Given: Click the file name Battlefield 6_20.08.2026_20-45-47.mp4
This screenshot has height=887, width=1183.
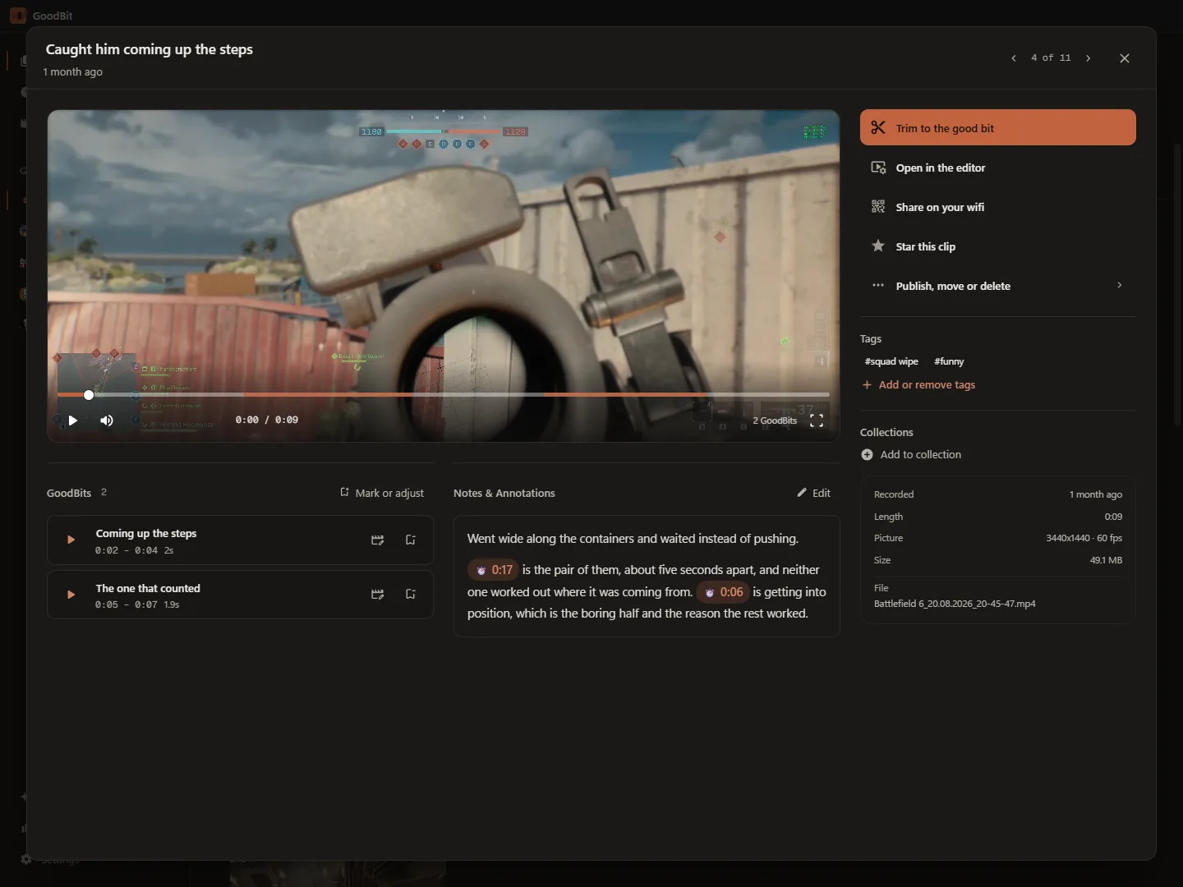Looking at the screenshot, I should [x=955, y=604].
